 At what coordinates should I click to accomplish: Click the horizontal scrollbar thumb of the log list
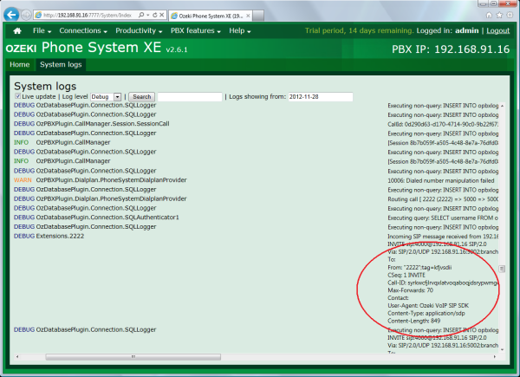click(x=133, y=357)
